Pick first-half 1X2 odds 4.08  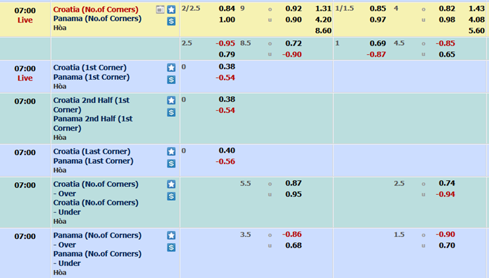click(476, 20)
